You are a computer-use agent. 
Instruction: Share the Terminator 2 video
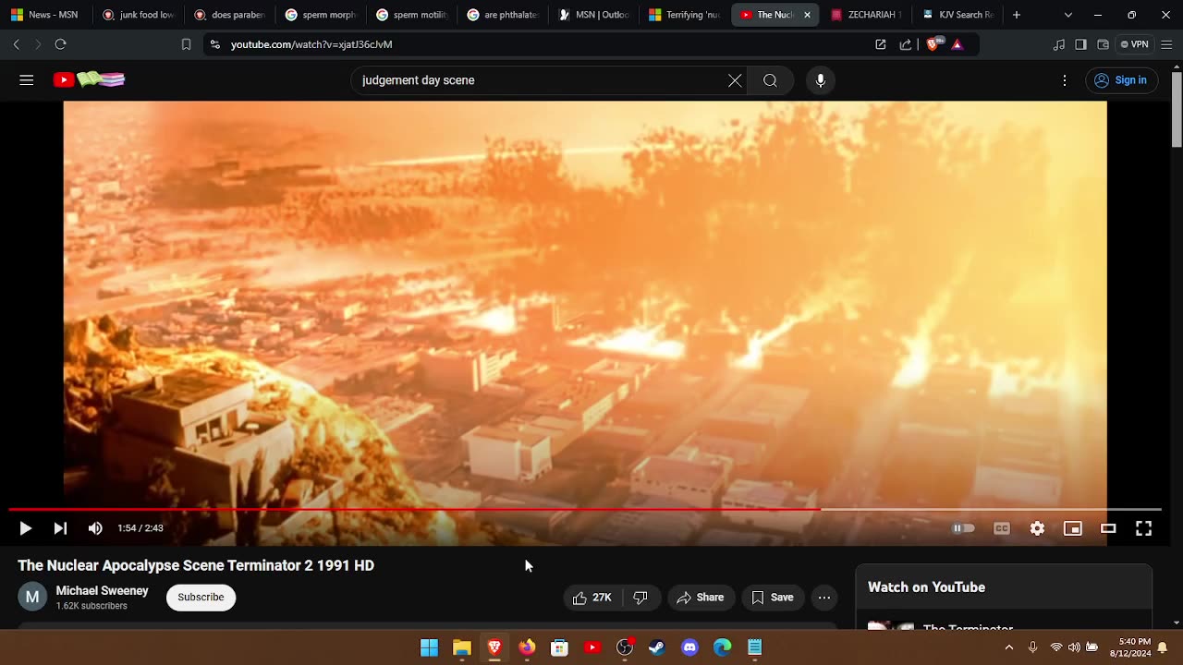[701, 598]
